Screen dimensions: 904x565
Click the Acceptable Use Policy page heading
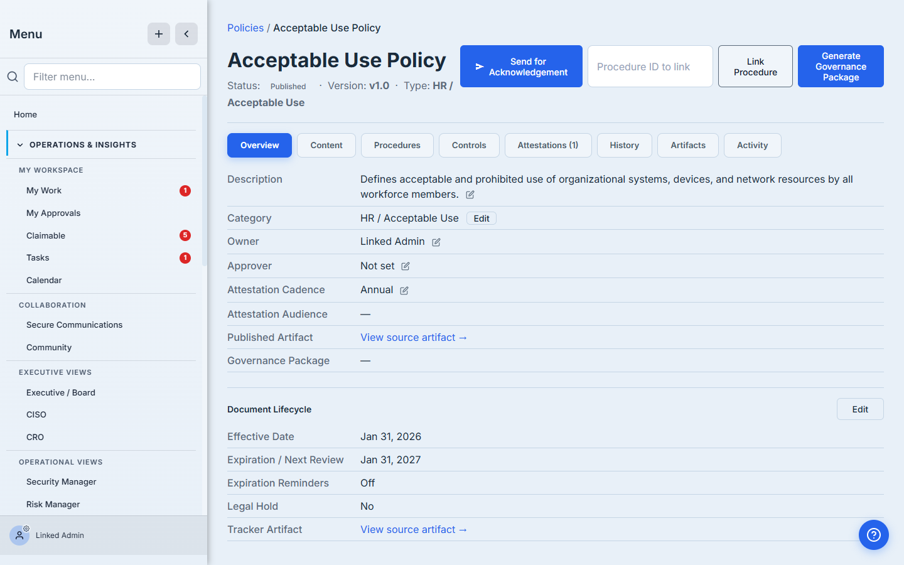pos(336,60)
